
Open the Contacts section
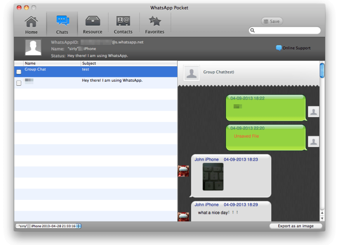123,25
